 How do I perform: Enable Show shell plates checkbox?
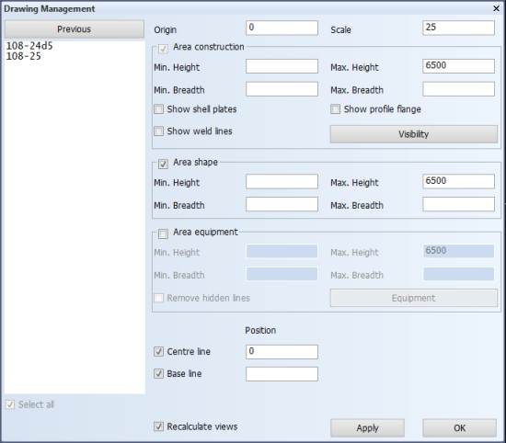tap(158, 109)
